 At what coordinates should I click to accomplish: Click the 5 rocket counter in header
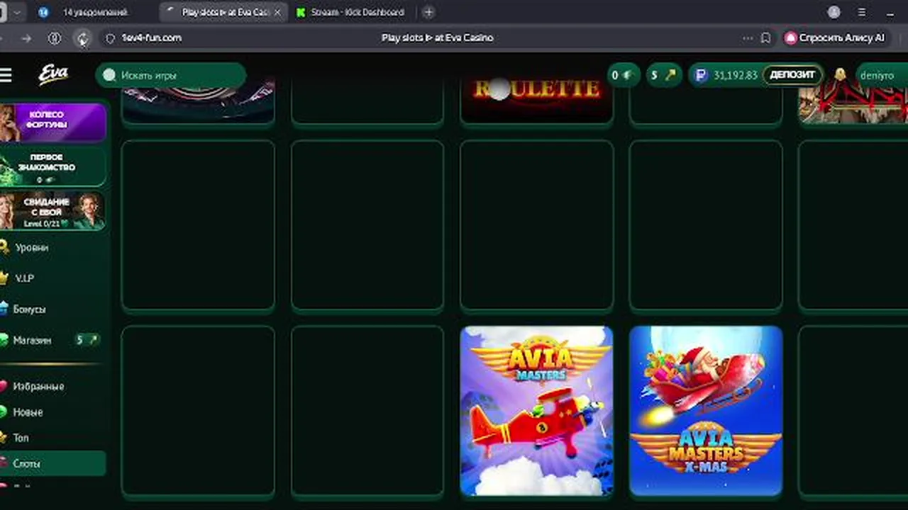[664, 75]
